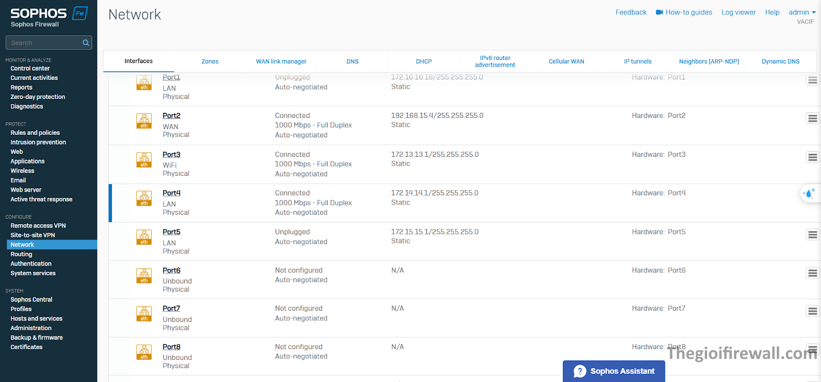
Task: Click the Port2 ethernet interface icon
Action: pos(144,121)
